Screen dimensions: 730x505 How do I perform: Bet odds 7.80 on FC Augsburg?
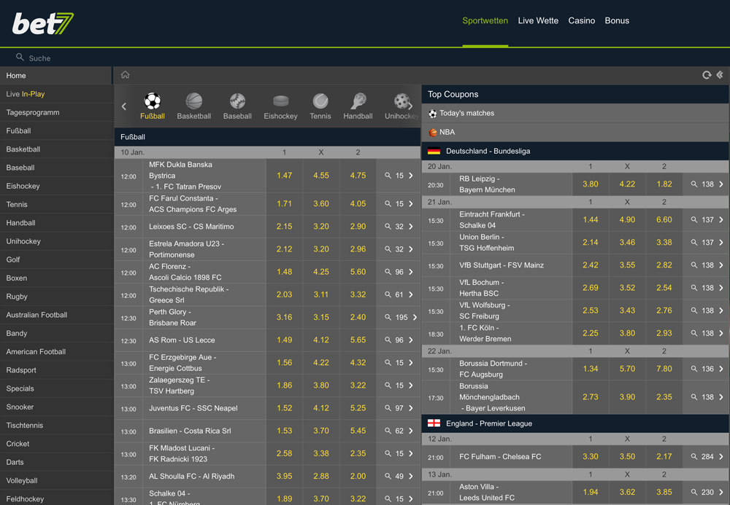pyautogui.click(x=664, y=369)
